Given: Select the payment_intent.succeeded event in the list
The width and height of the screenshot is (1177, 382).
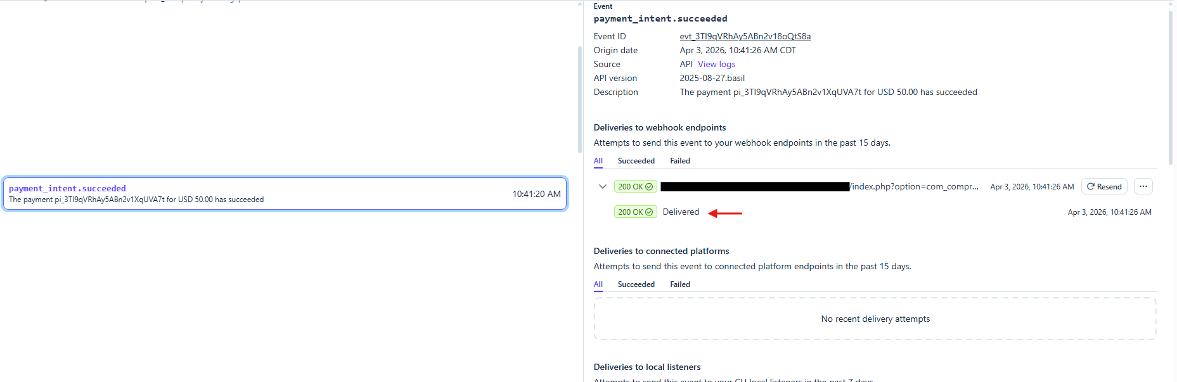Looking at the screenshot, I should click(285, 194).
